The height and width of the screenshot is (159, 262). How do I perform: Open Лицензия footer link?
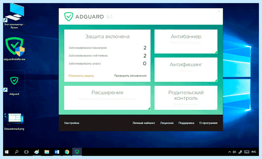[x=167, y=123]
